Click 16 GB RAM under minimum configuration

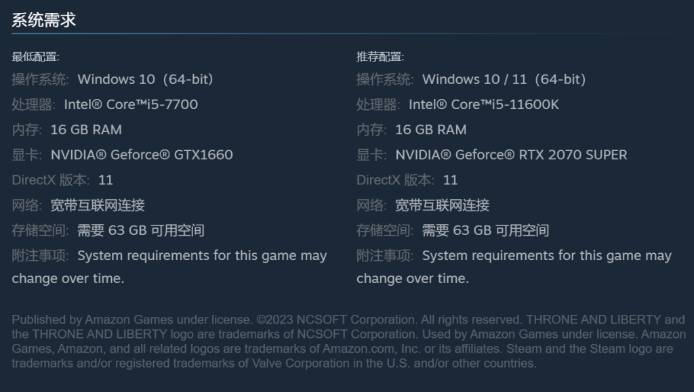click(86, 130)
